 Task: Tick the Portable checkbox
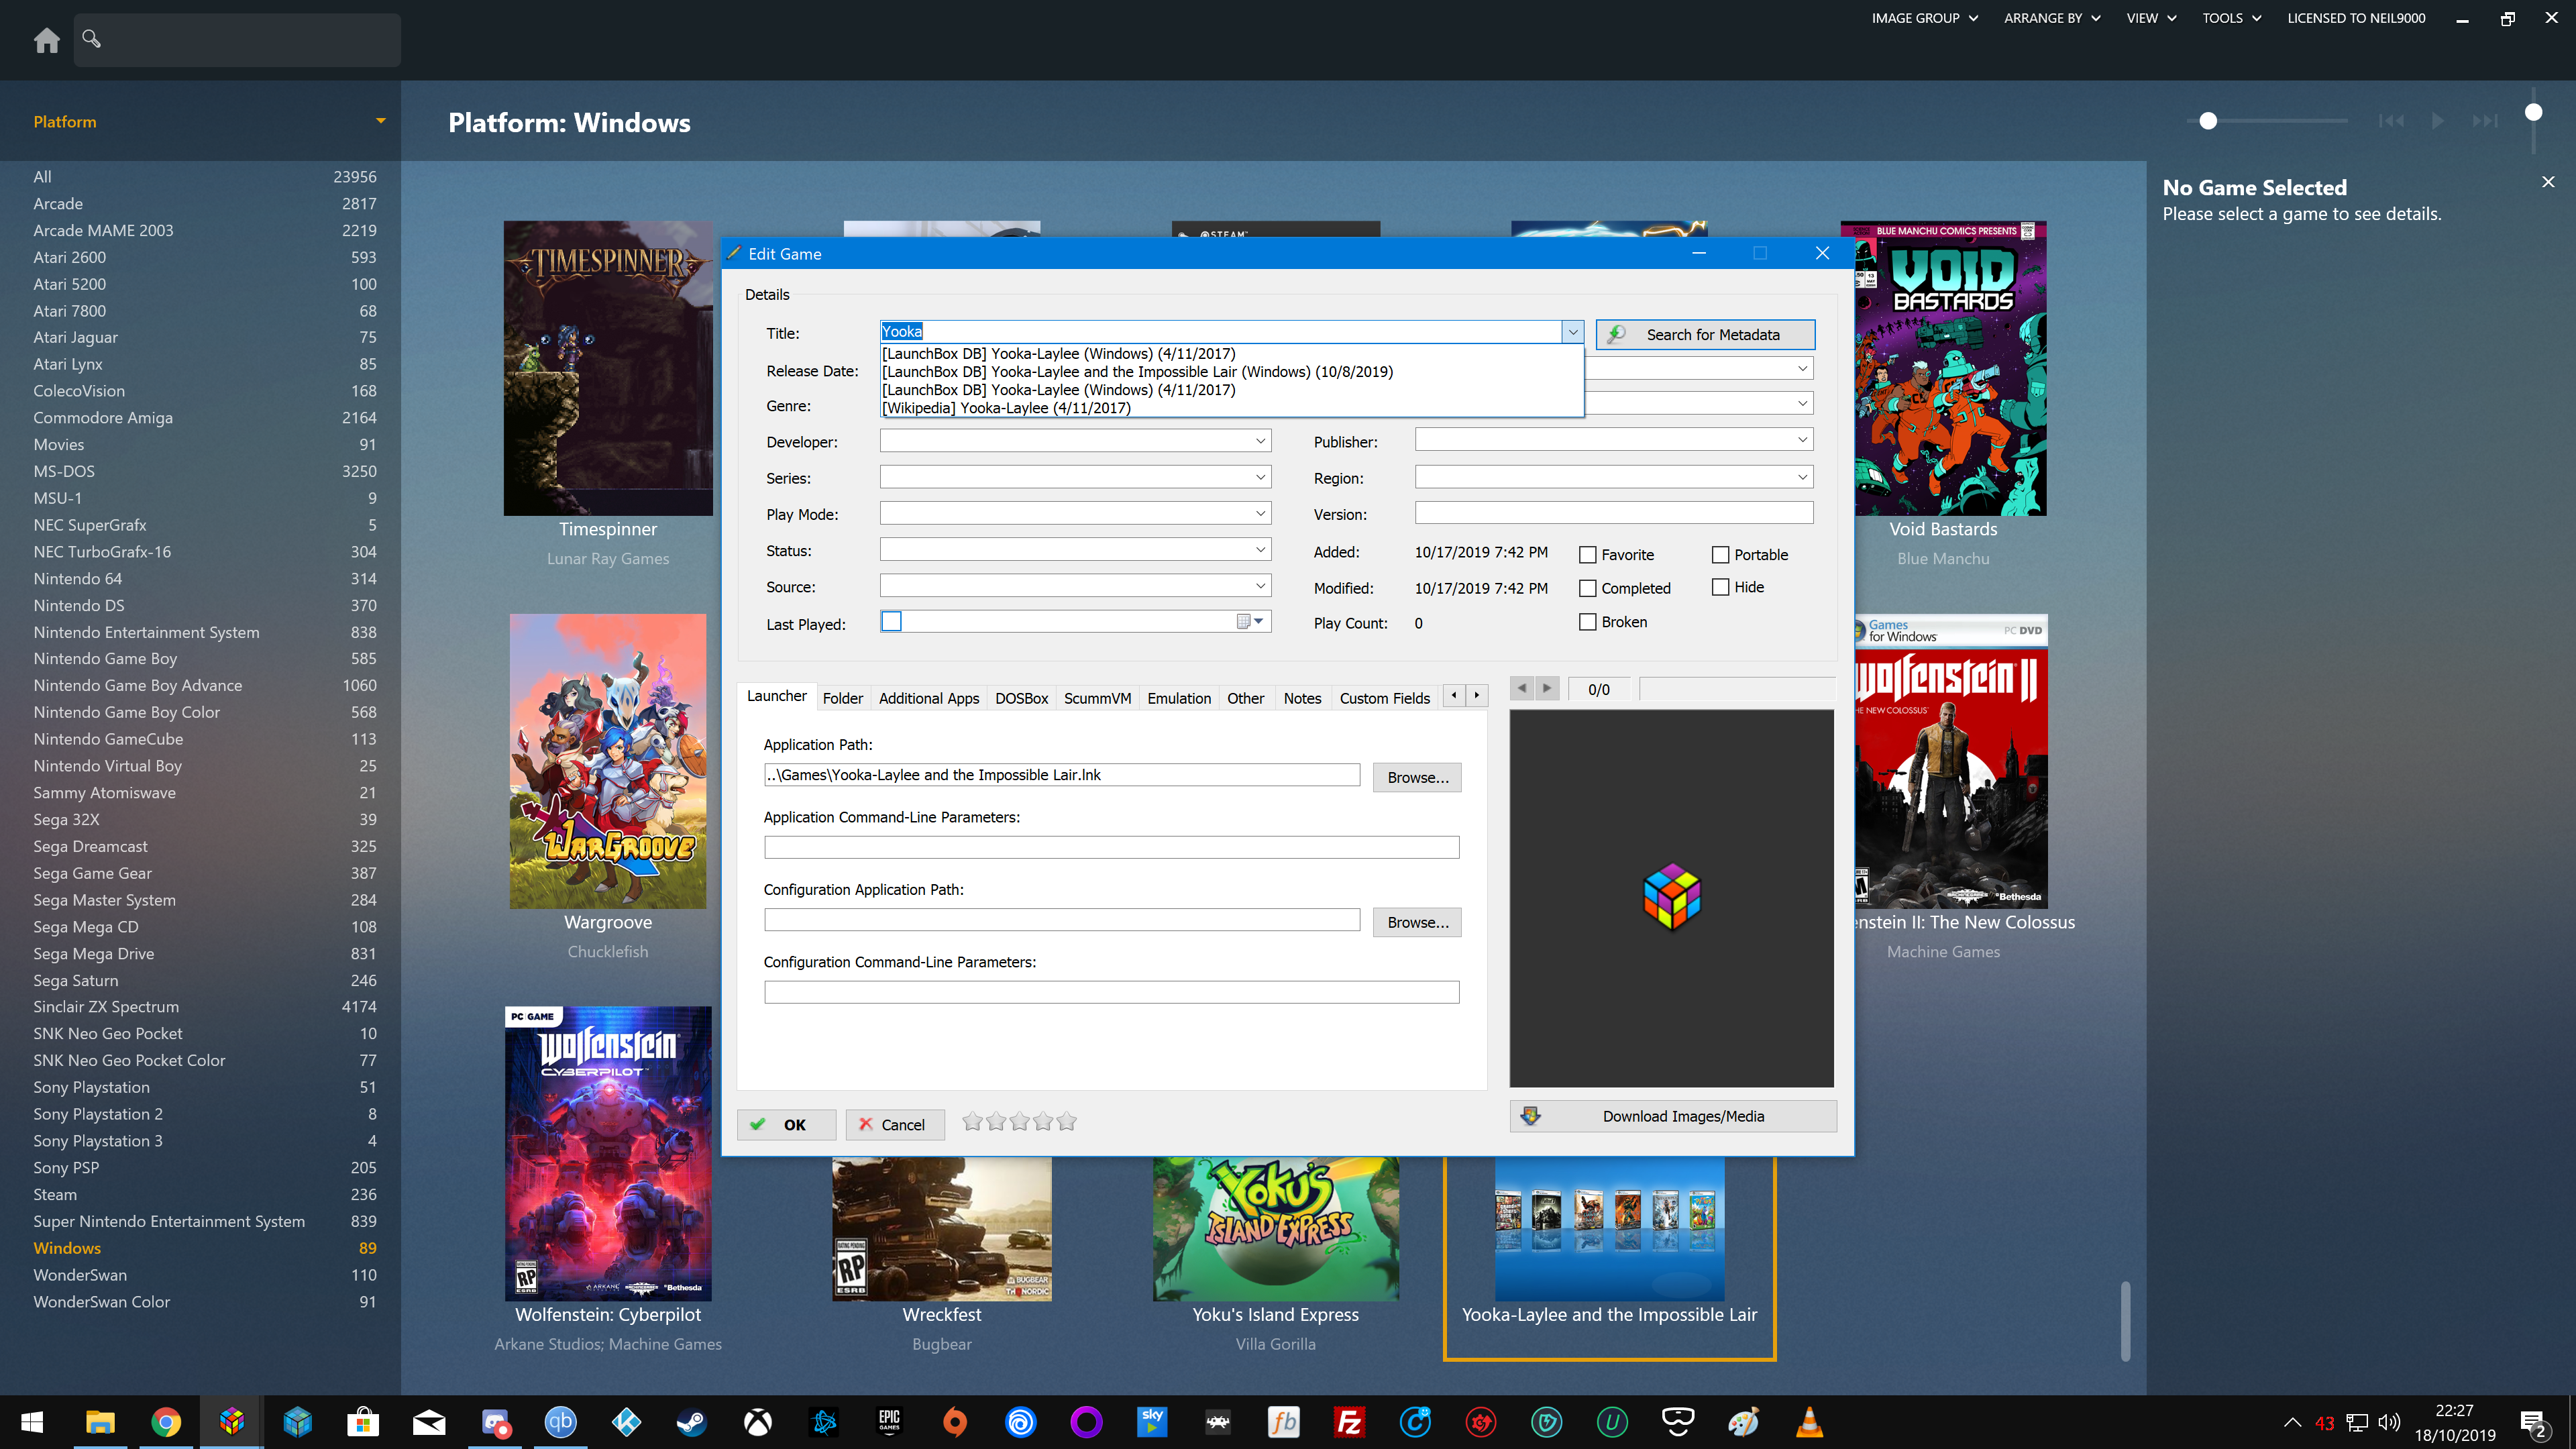[x=1720, y=554]
